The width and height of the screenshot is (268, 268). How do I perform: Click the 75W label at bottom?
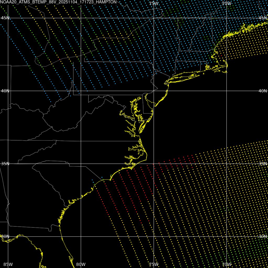click(x=153, y=264)
